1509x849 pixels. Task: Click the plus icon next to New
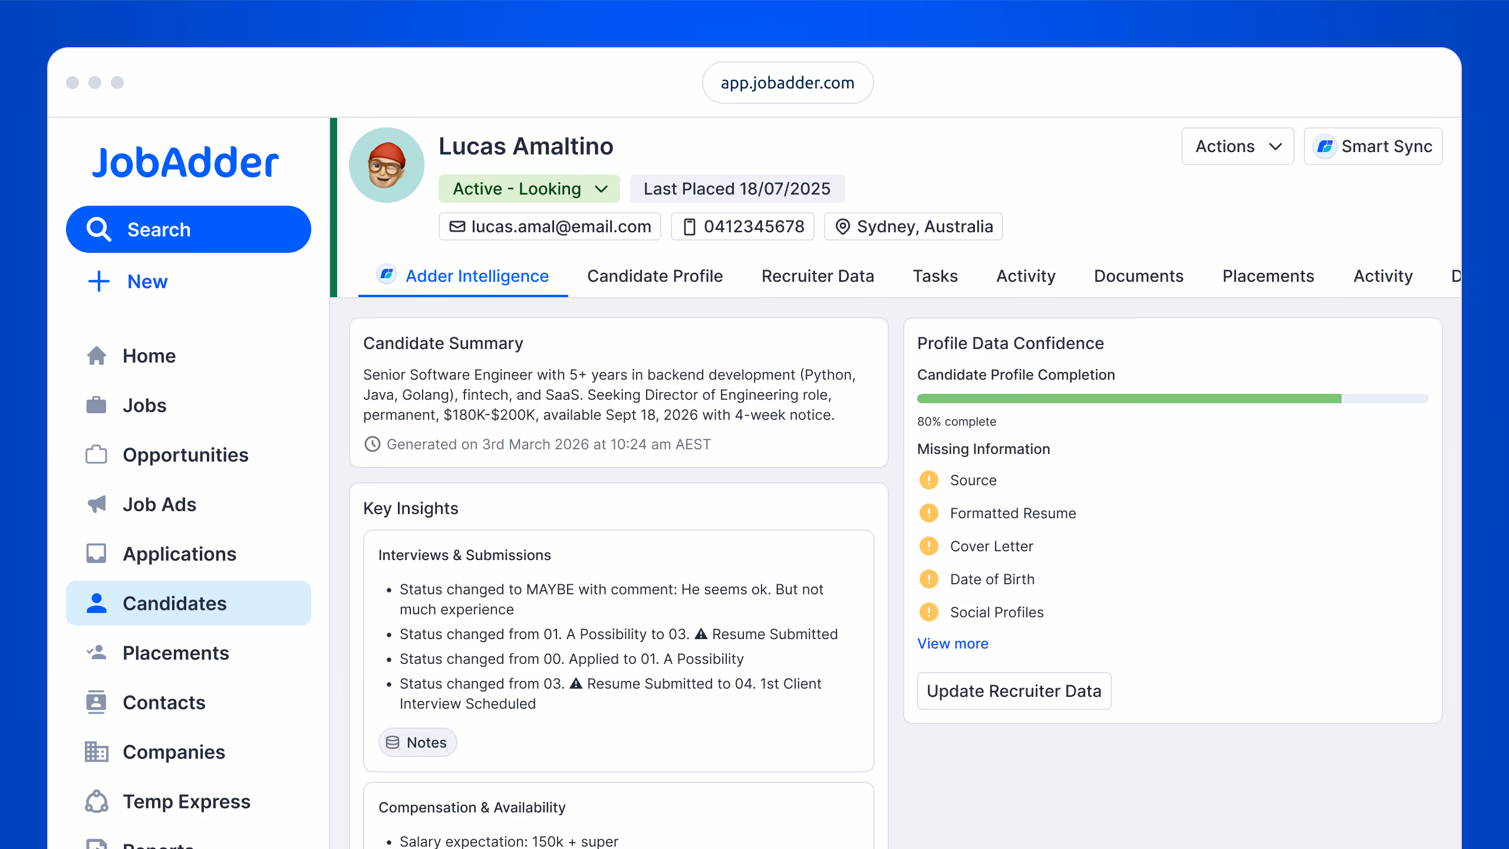point(99,282)
